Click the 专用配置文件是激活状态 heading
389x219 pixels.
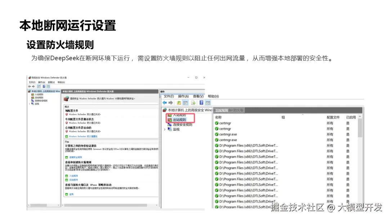pyautogui.click(x=79, y=119)
